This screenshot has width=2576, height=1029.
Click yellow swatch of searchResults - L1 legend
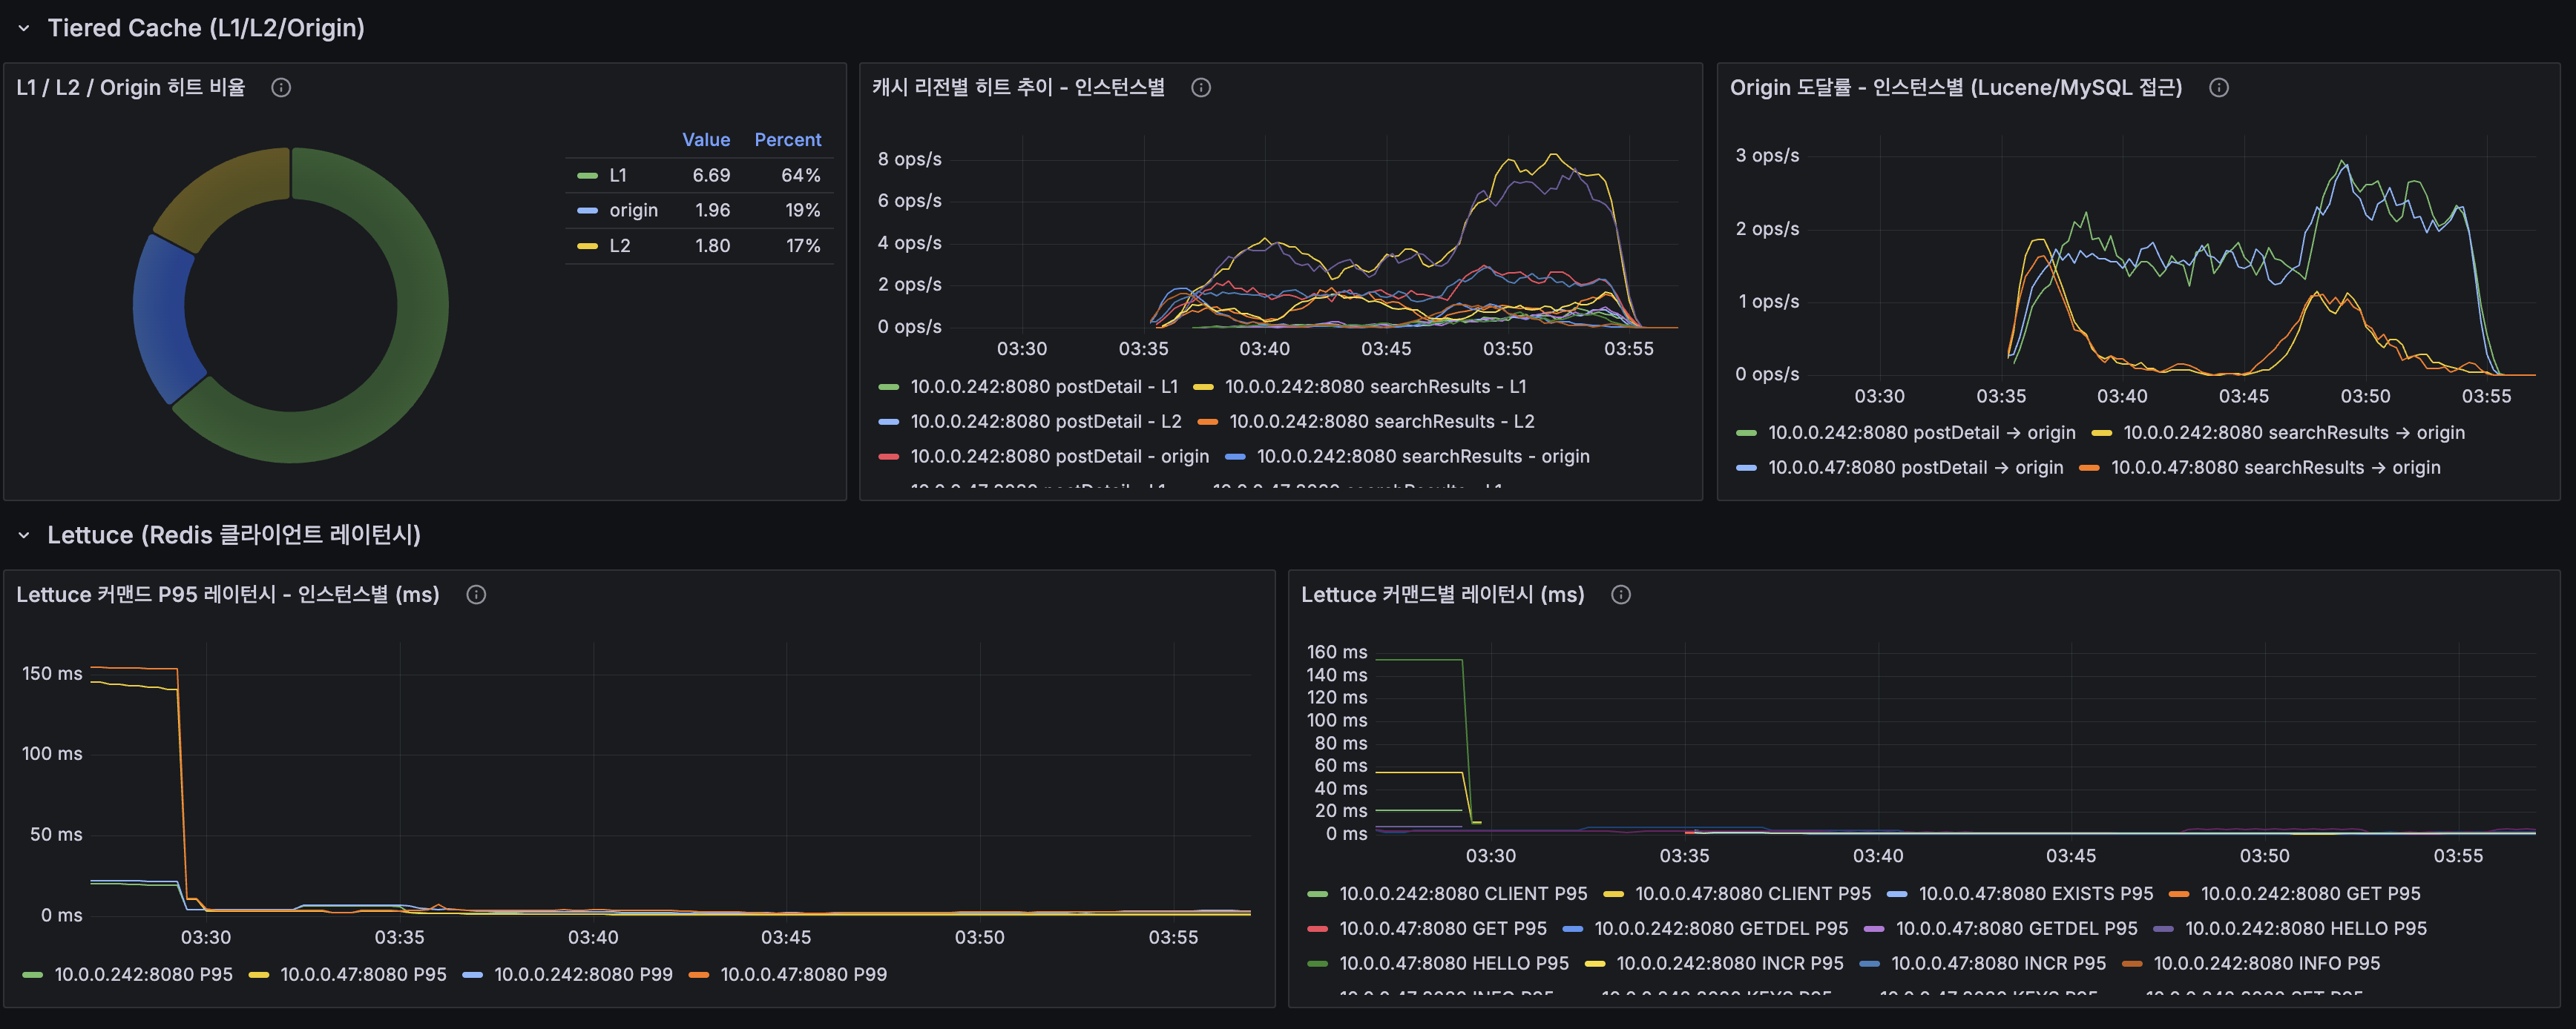point(1203,388)
